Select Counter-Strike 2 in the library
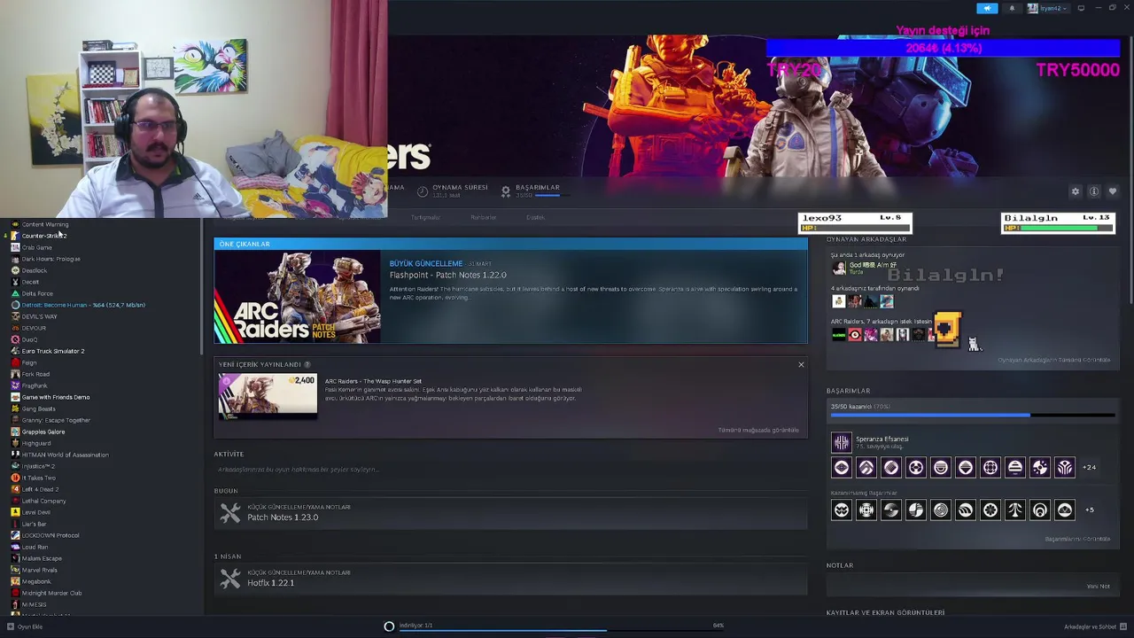Viewport: 1134px width, 638px height. click(43, 236)
